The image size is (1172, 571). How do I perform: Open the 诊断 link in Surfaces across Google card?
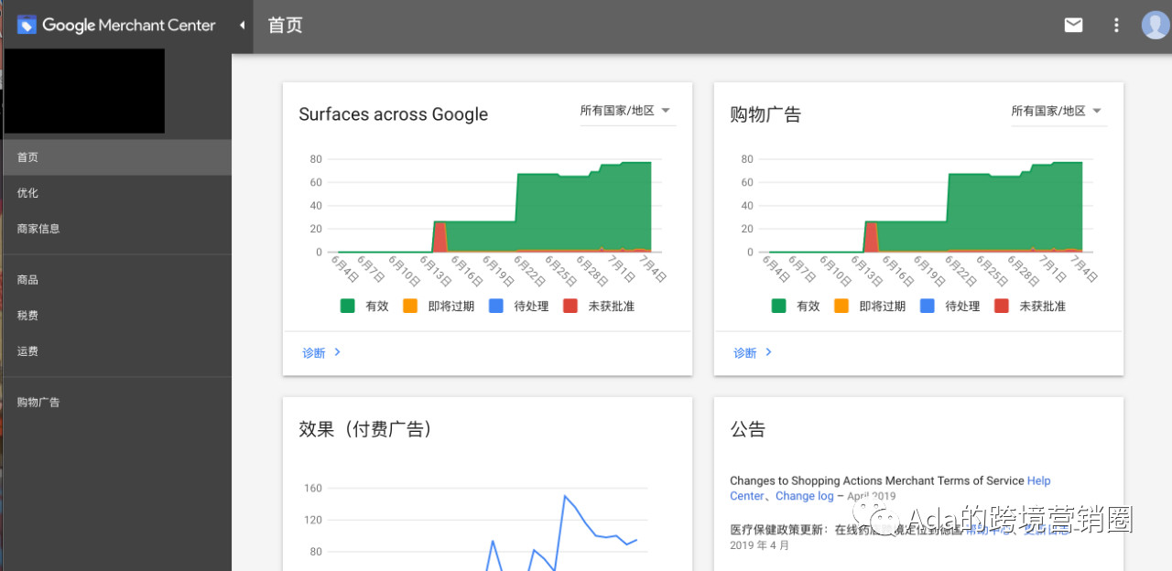click(314, 353)
